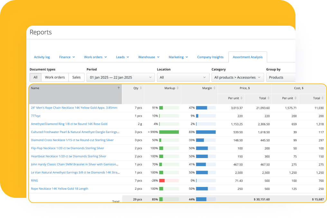This screenshot has height=221, width=327.
Task: Select All in Document types filter
Action: (35, 77)
